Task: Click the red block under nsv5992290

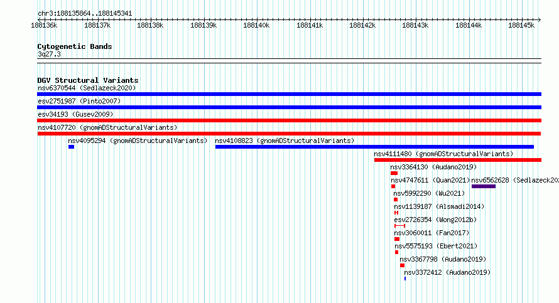Action: tap(395, 199)
